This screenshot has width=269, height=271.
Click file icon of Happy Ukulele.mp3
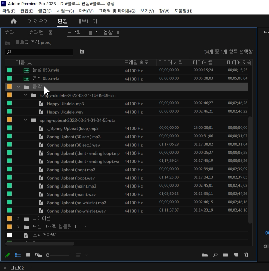point(41,104)
